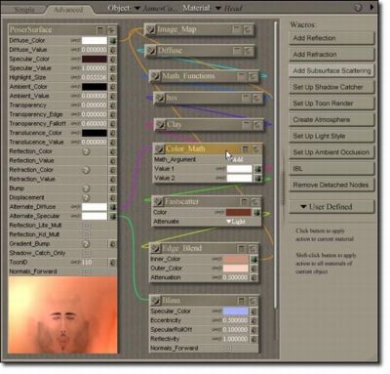Click the Remove Detached Nodes button
The width and height of the screenshot is (390, 374).
tap(331, 185)
